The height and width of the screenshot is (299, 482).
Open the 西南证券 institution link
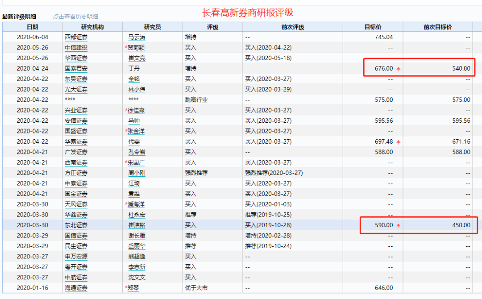pyautogui.click(x=76, y=162)
